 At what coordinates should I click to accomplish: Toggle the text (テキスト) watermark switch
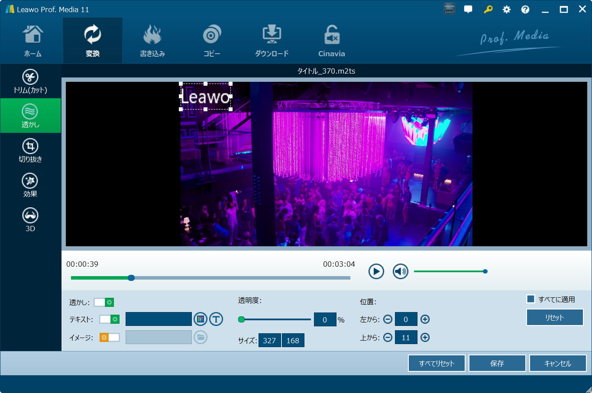[110, 319]
